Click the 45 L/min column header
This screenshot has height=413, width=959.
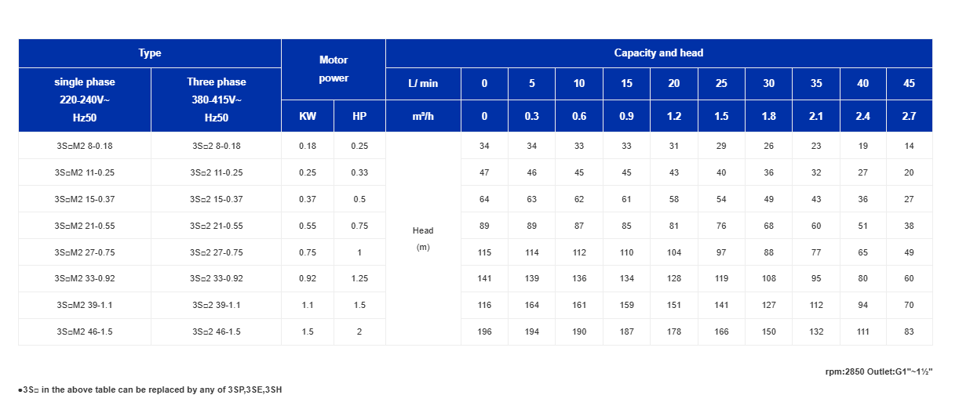pyautogui.click(x=909, y=84)
